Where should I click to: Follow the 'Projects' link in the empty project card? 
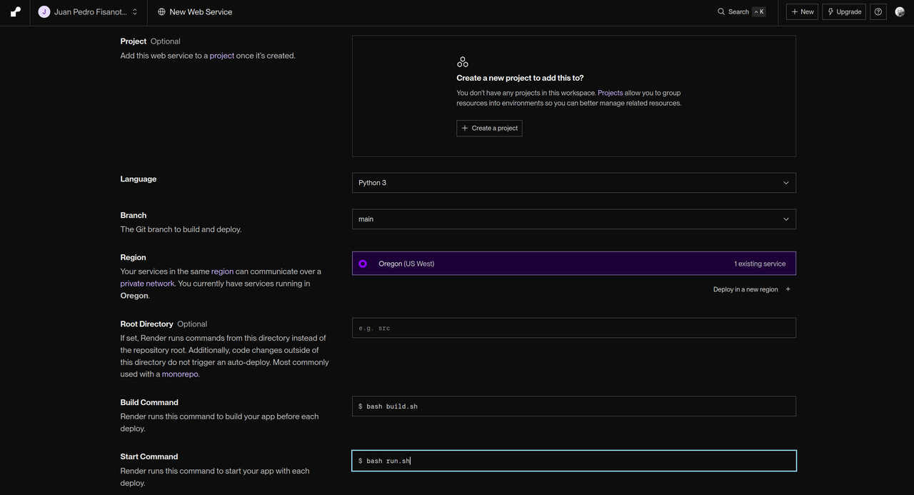click(x=611, y=93)
